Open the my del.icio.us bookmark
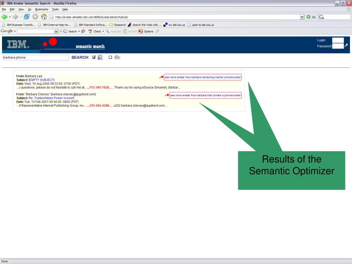 point(174,25)
